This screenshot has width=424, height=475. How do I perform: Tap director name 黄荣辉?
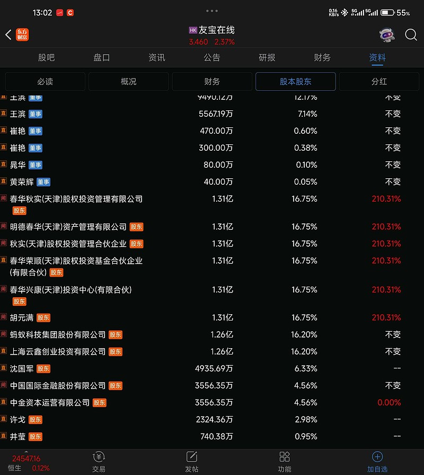click(x=22, y=182)
